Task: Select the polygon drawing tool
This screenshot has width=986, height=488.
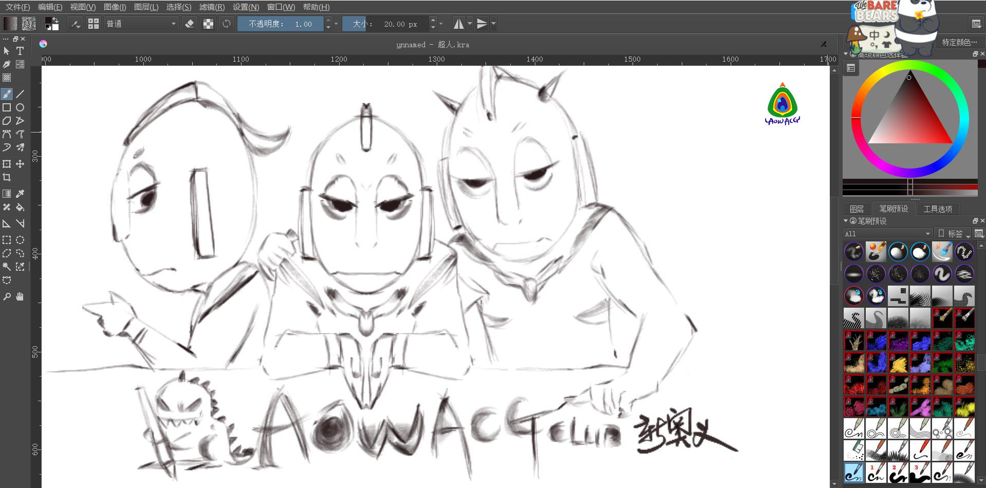Action: tap(7, 121)
